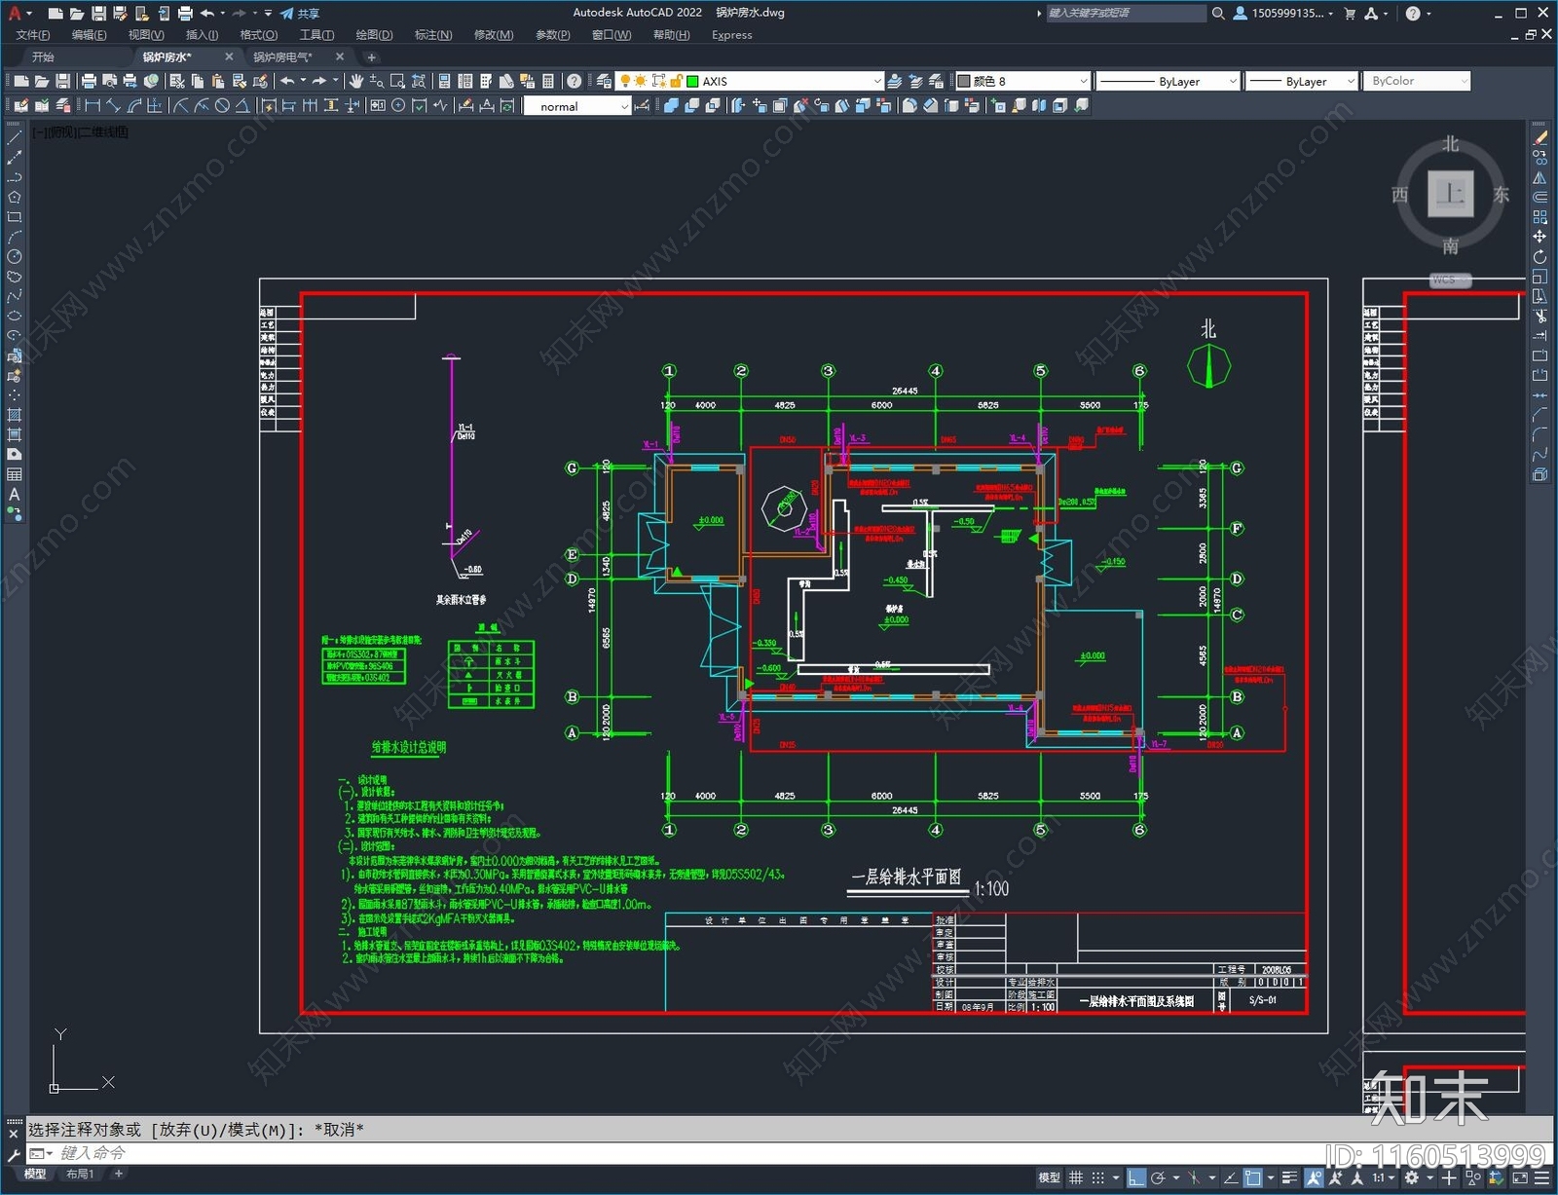Open the ByColor plot style dropdown
Screen dimensions: 1558x1195
click(x=1464, y=82)
